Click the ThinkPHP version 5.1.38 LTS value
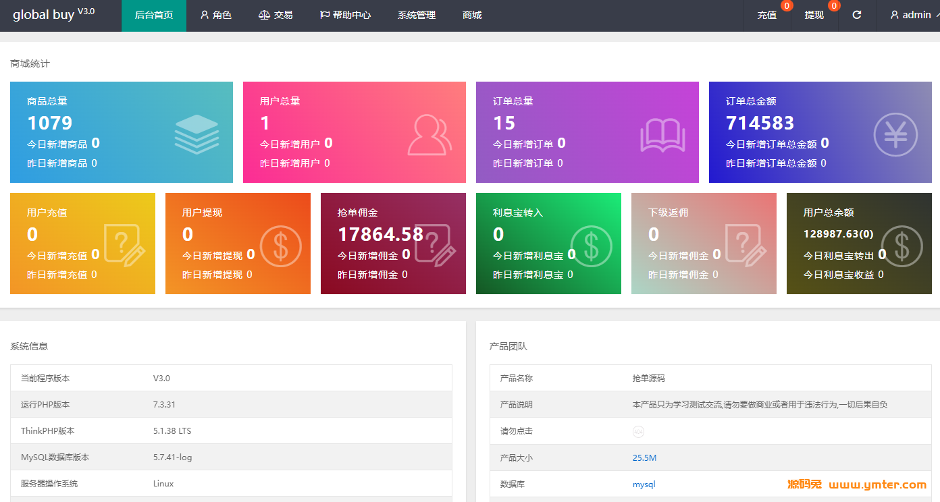 coord(172,431)
